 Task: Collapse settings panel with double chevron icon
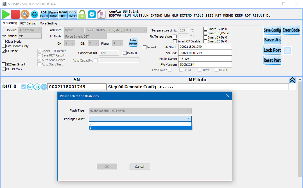point(292,80)
